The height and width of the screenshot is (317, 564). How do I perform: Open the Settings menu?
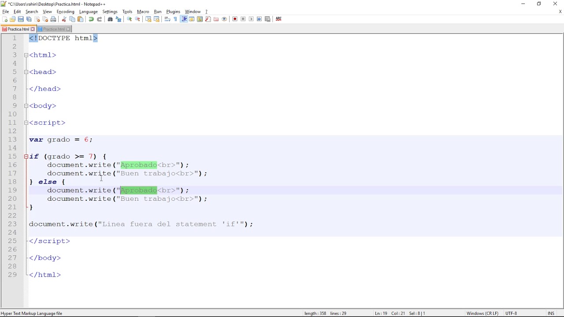point(110,11)
